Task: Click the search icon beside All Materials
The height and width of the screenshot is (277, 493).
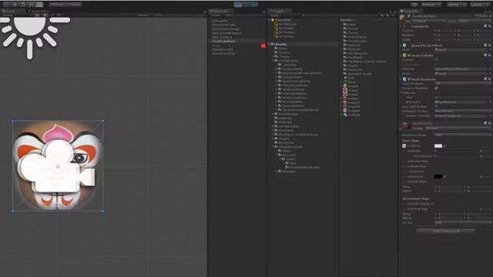Action: [276, 24]
